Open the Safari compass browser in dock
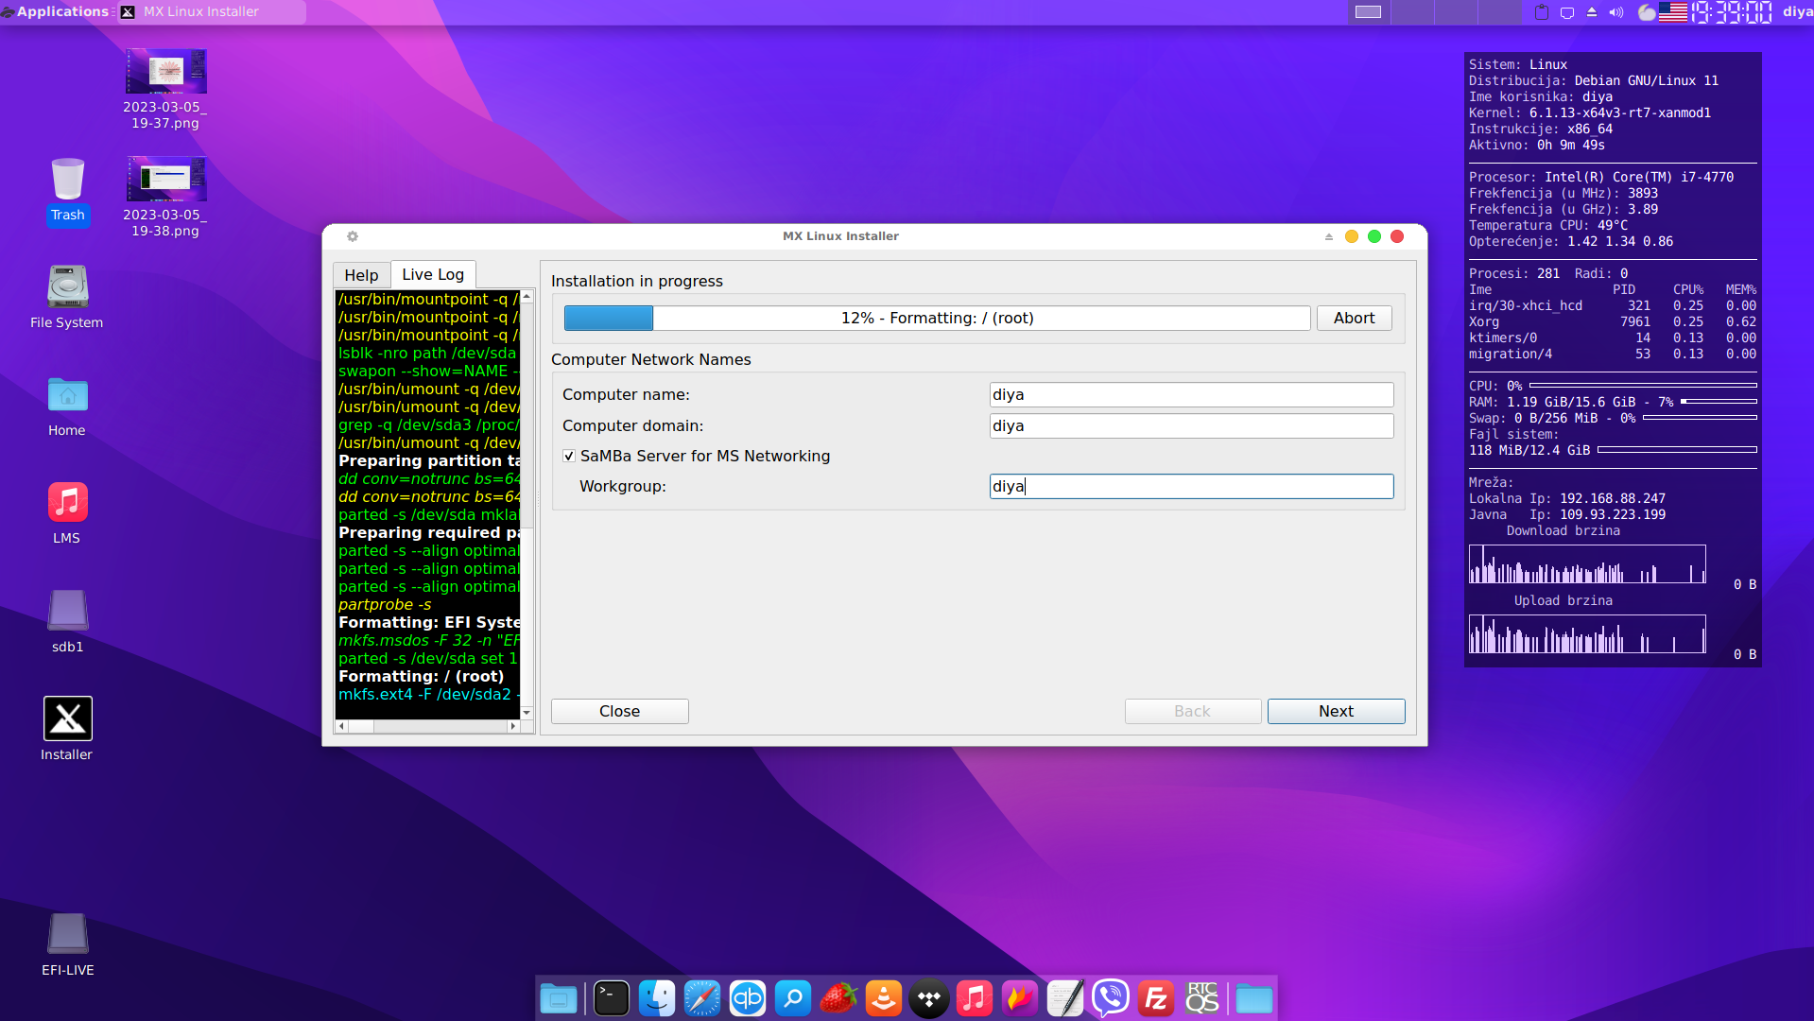The width and height of the screenshot is (1814, 1021). click(x=702, y=998)
